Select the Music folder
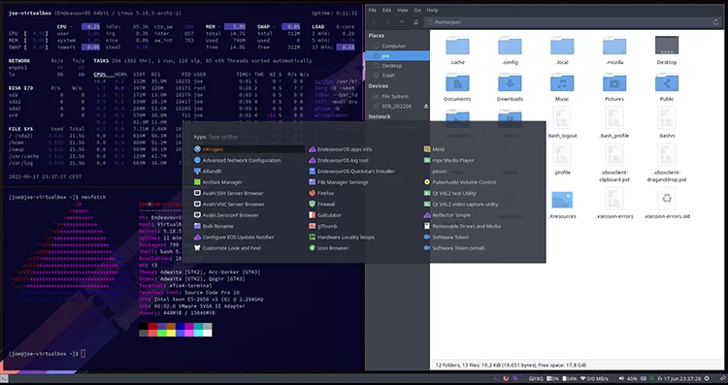The image size is (728, 385). [x=562, y=87]
